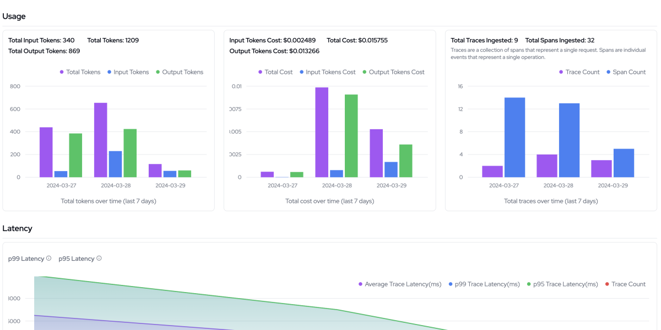This screenshot has height=330, width=661.
Task: Show or hide p95 Trace Latency(ms) series
Action: click(562, 284)
